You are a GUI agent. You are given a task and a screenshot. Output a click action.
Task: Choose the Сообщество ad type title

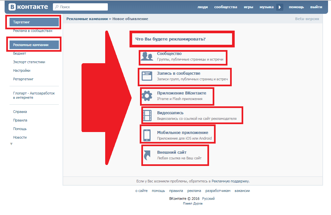pyautogui.click(x=169, y=54)
